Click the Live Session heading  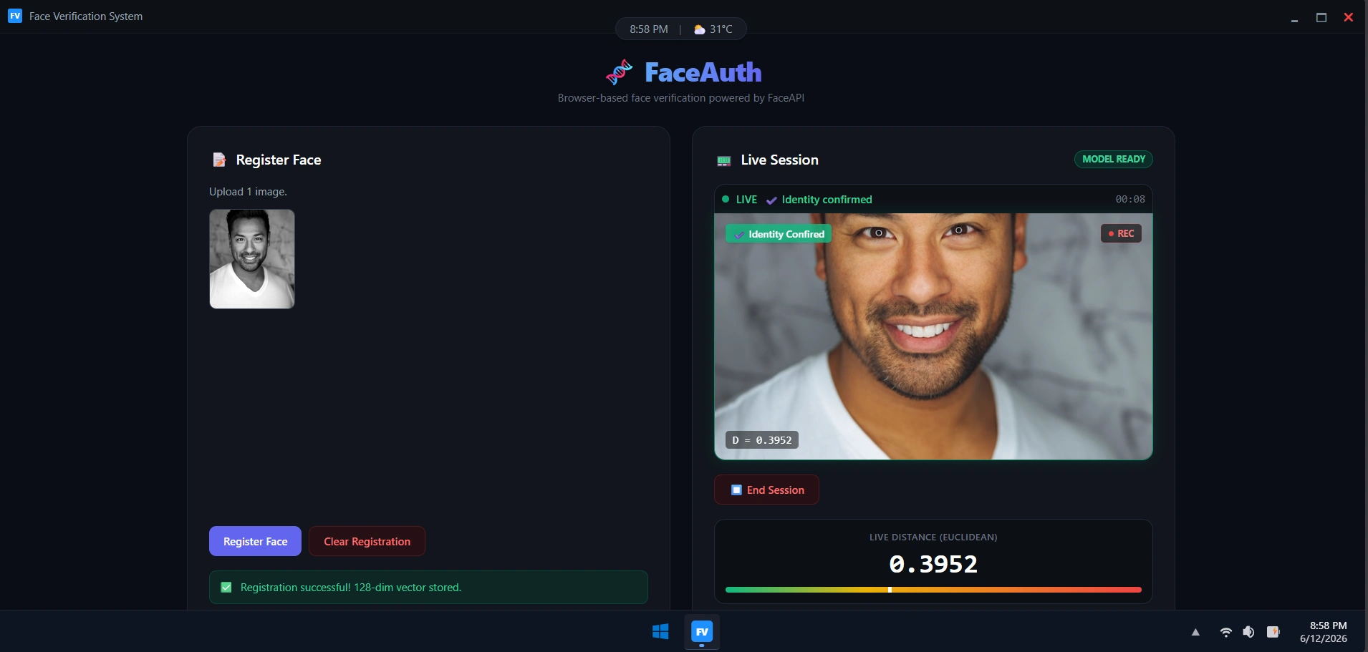click(x=780, y=160)
